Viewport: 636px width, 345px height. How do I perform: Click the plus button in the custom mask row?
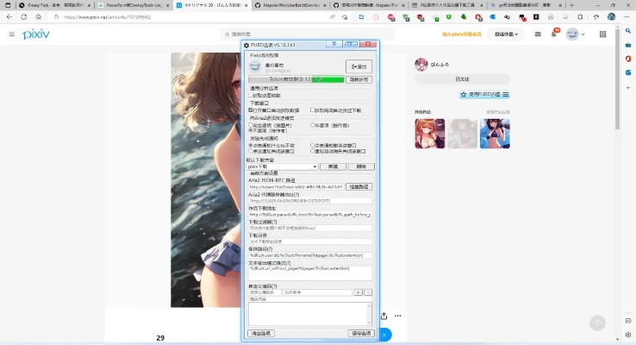[358, 292]
